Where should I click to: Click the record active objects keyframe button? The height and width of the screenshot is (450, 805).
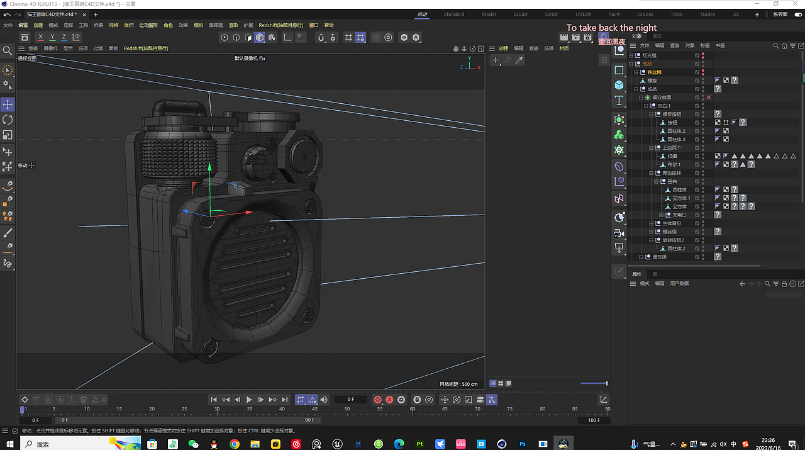pyautogui.click(x=377, y=400)
